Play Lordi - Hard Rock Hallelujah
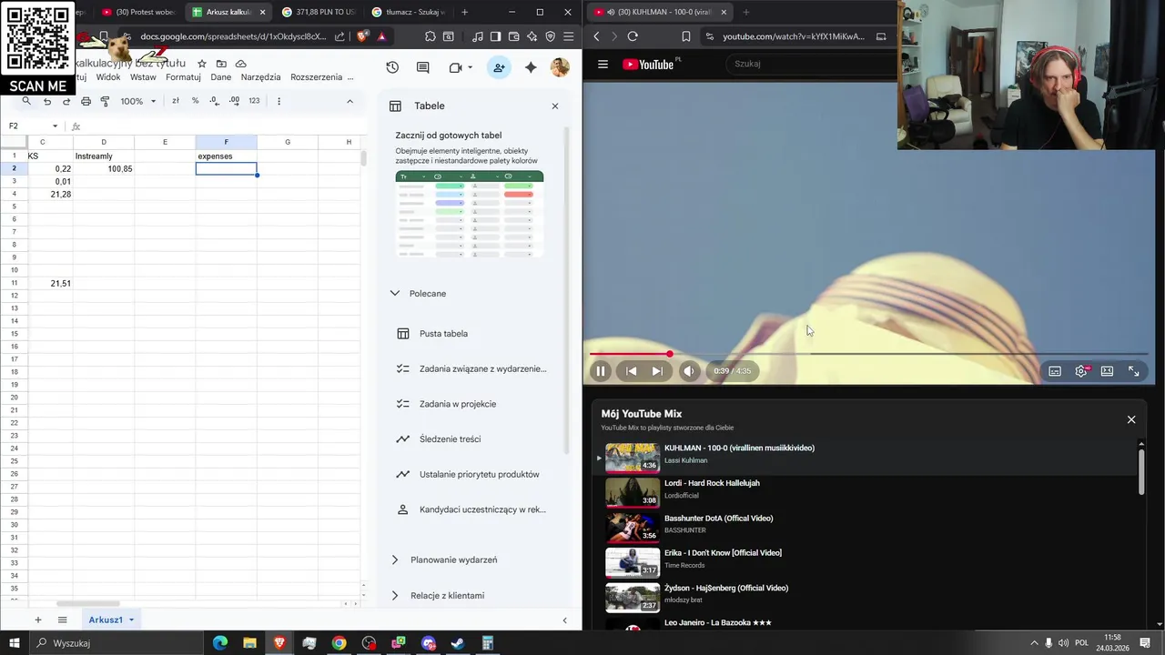The height and width of the screenshot is (655, 1165). click(866, 492)
